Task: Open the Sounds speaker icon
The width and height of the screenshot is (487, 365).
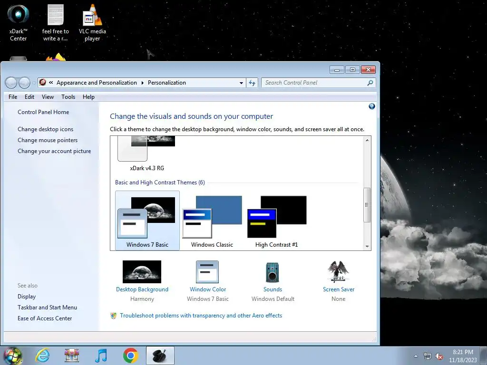Action: [273, 272]
